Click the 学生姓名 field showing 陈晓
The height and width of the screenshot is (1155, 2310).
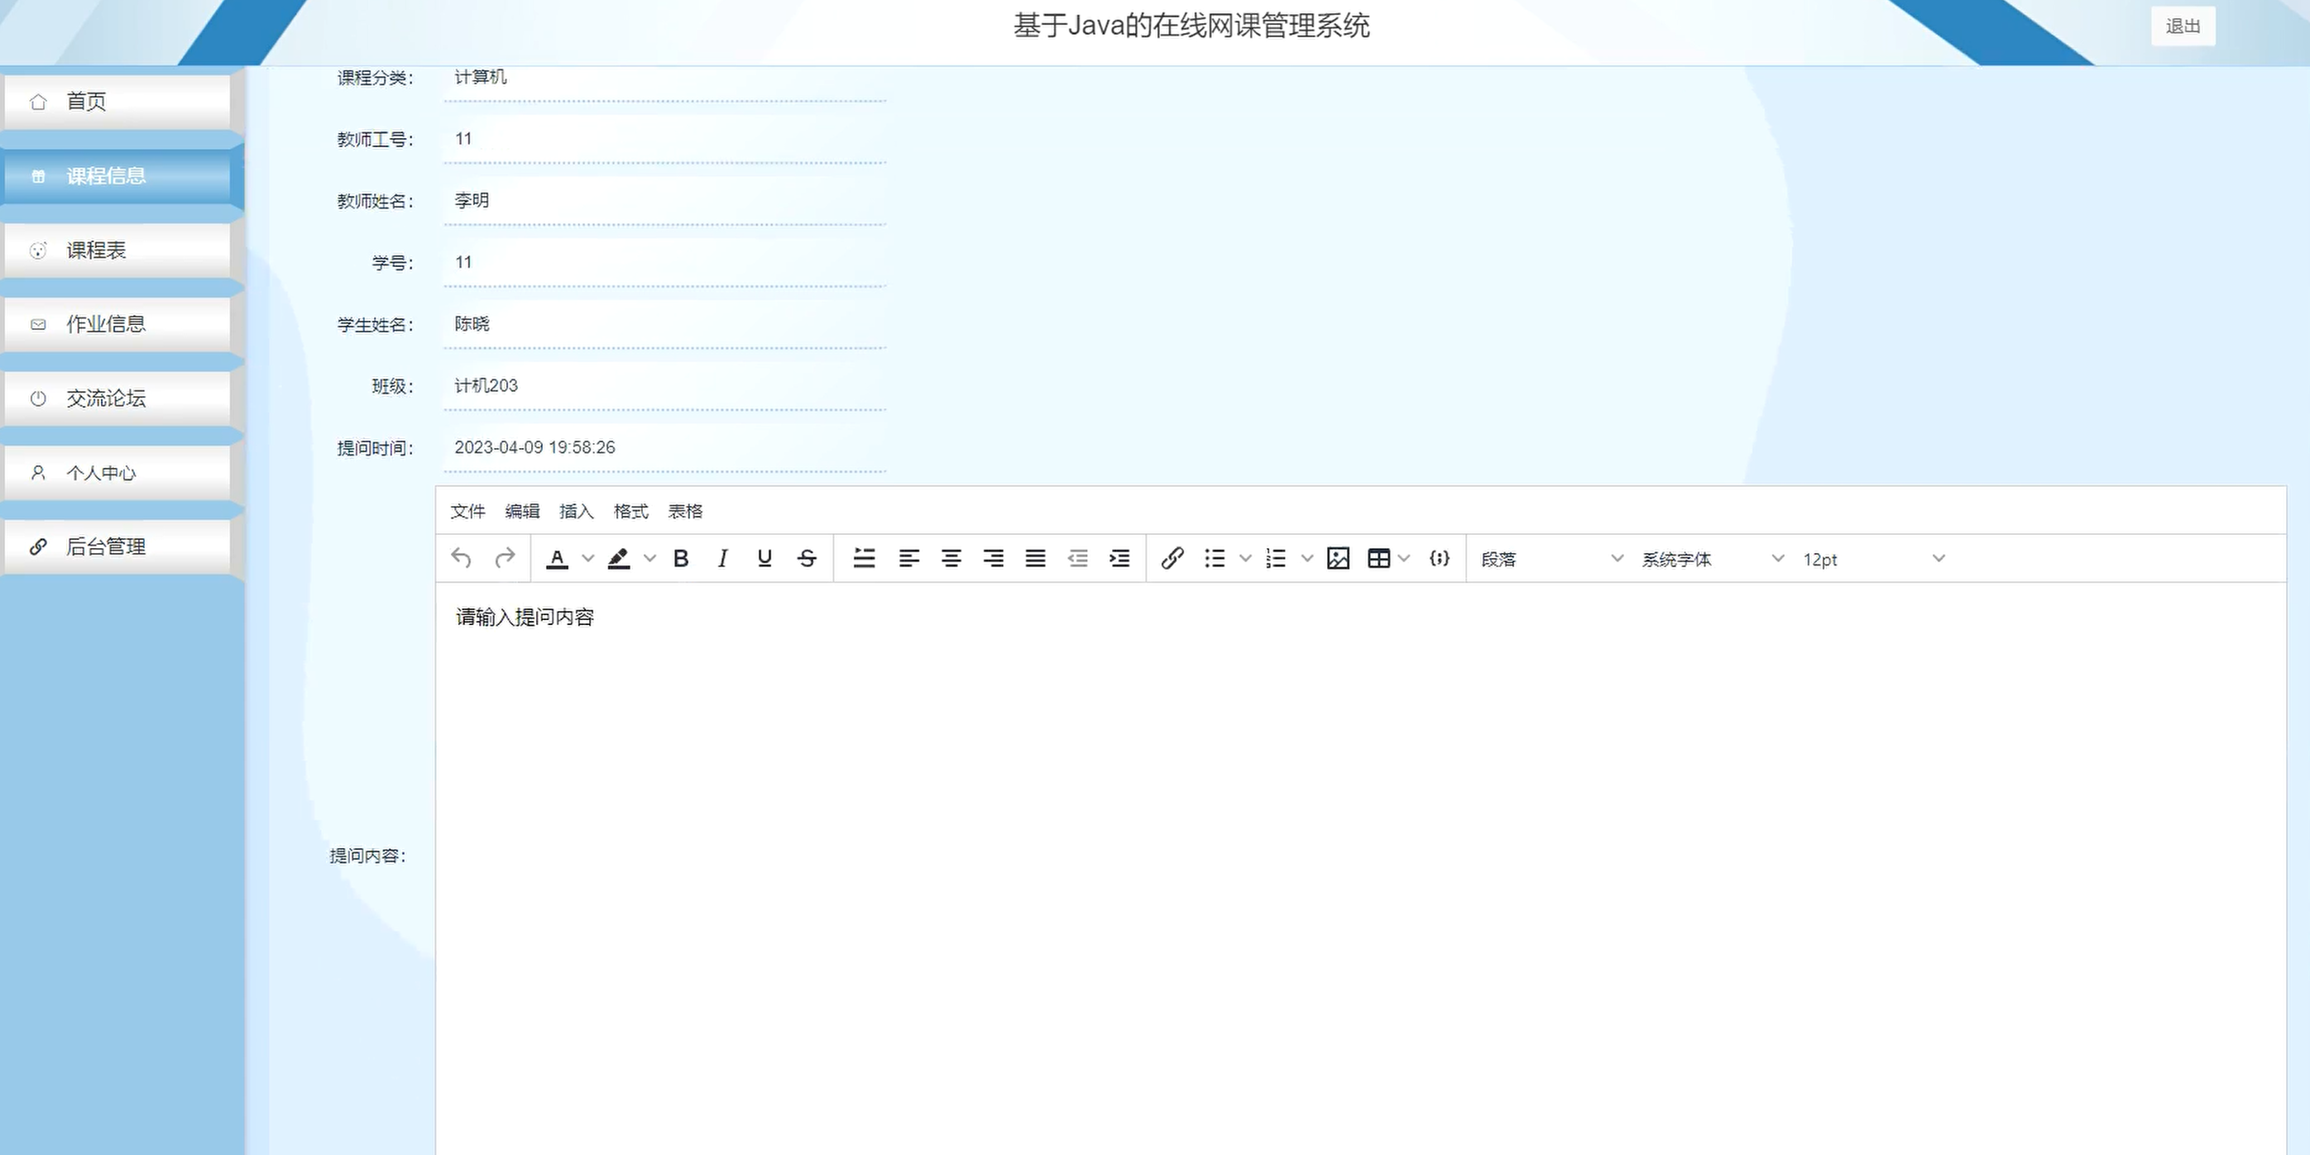tap(664, 324)
